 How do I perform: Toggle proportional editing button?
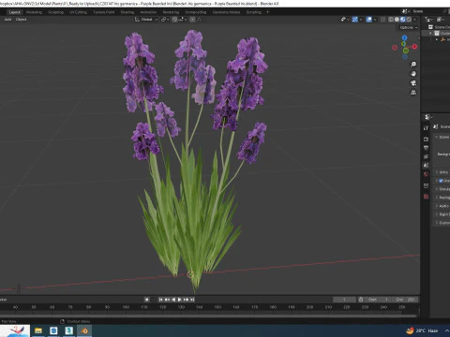tap(192, 20)
